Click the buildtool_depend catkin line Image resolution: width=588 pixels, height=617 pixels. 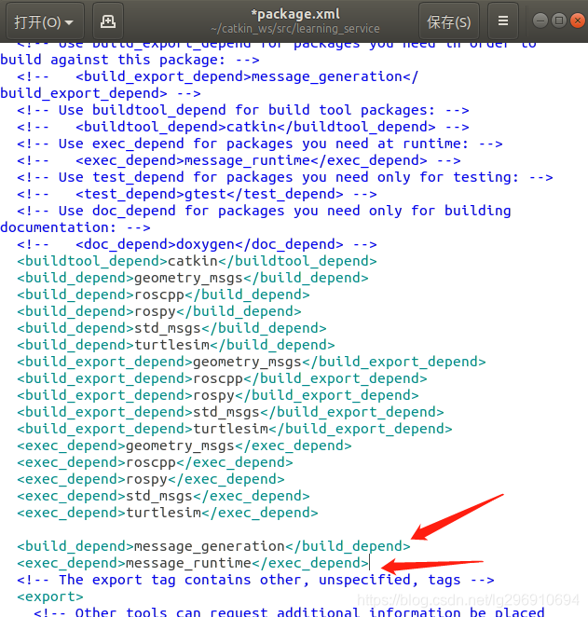pos(197,261)
